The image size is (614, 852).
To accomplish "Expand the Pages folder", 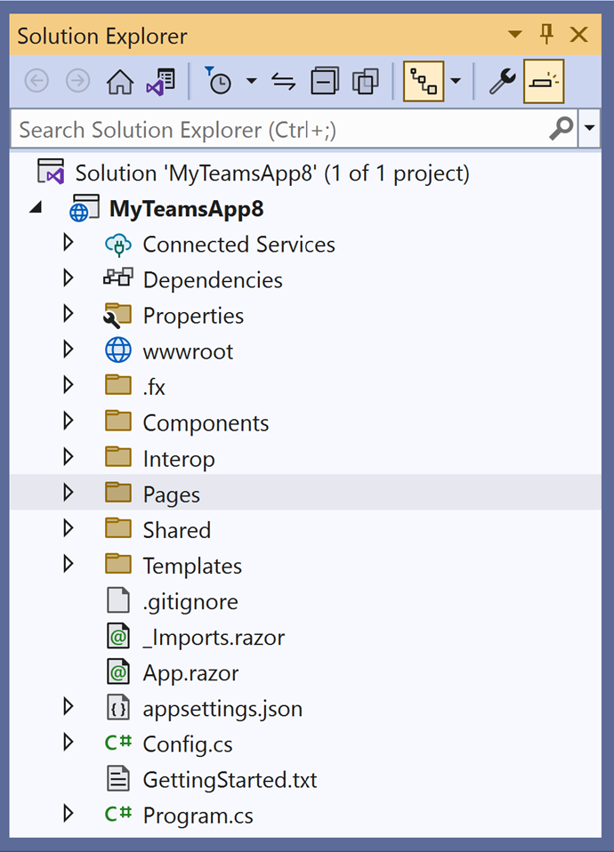I will click(x=69, y=493).
